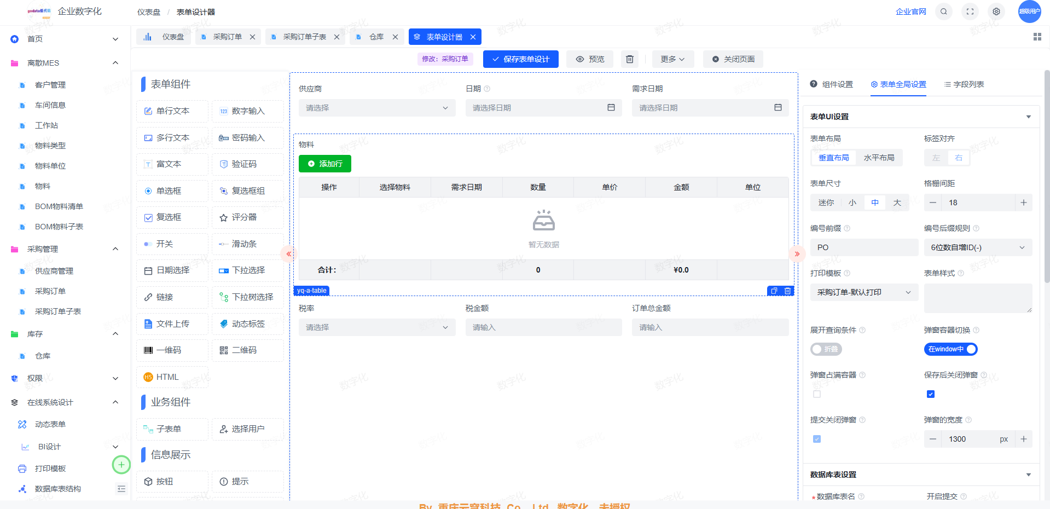Toggle the 展开查询条件 switch
This screenshot has width=1050, height=509.
[x=826, y=349]
